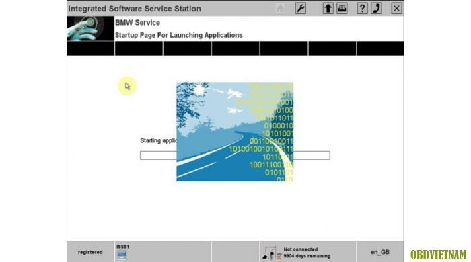The width and height of the screenshot is (471, 262).
Task: Click the hand logo image in header
Action: coord(90,28)
